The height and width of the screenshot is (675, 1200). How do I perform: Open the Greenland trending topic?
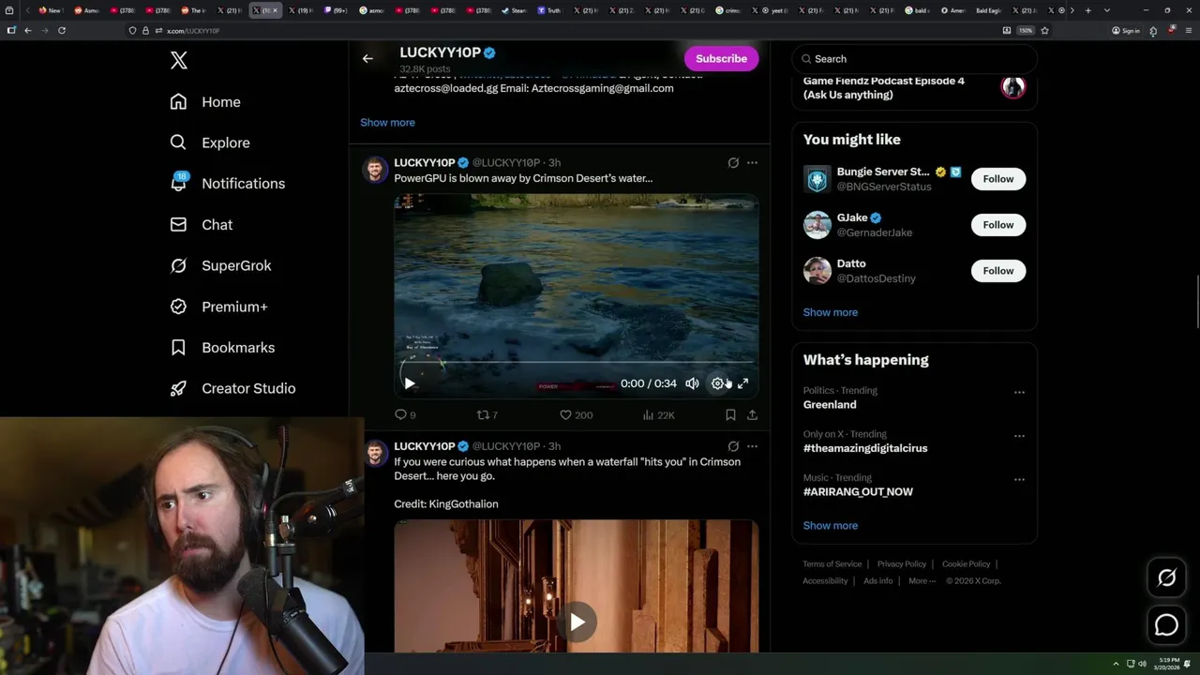tap(830, 405)
